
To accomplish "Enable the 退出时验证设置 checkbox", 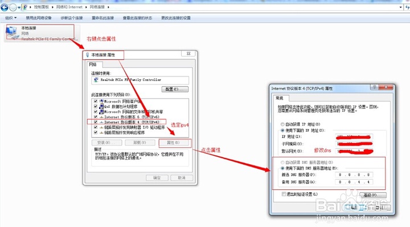I will (x=284, y=194).
